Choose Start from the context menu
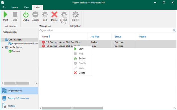 83,49
